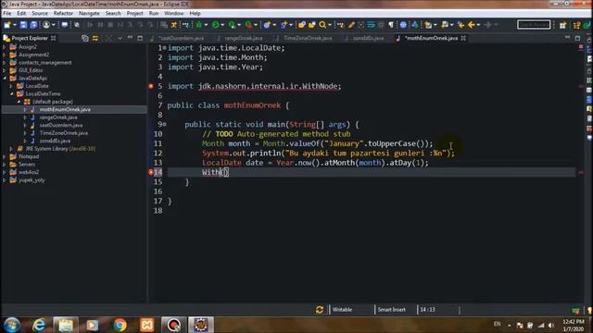Viewport: 593px width, 333px height.
Task: Collapse the LocalDateTime project folder
Action: pyautogui.click(x=11, y=93)
